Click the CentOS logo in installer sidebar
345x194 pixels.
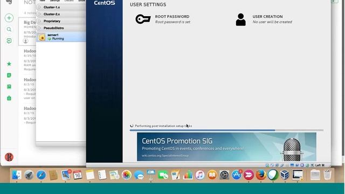point(104,3)
